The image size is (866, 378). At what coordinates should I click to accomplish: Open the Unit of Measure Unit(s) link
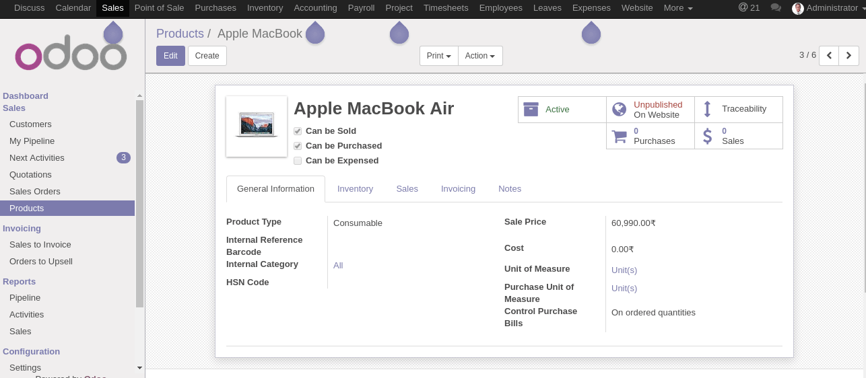(x=624, y=270)
